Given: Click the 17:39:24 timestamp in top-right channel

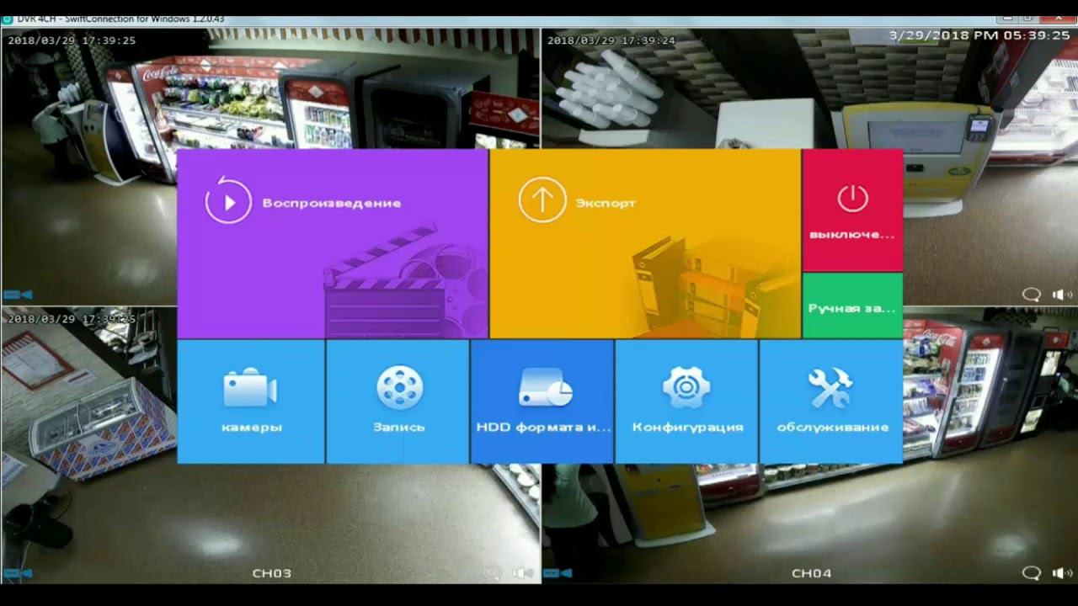Looking at the screenshot, I should click(x=611, y=40).
